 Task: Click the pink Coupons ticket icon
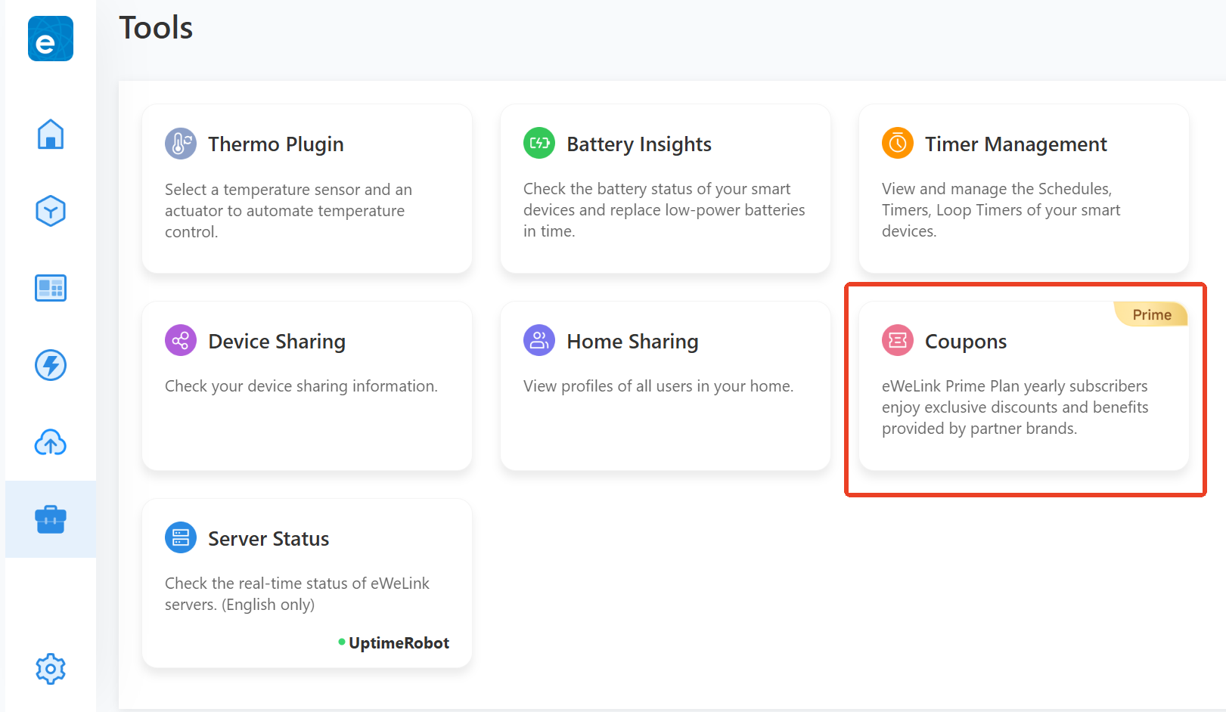click(x=897, y=341)
